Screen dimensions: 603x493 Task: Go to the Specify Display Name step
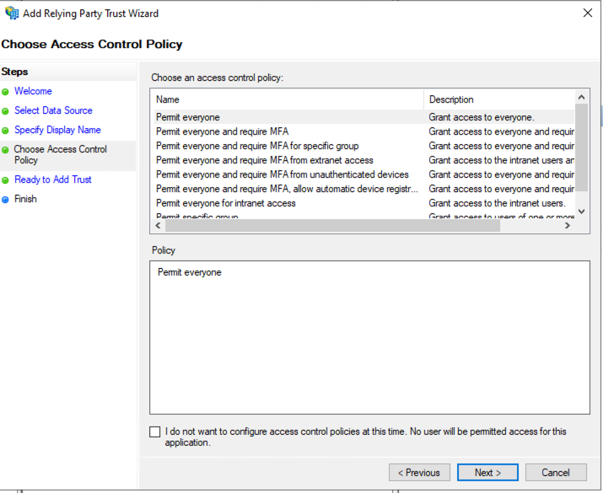[x=57, y=130]
